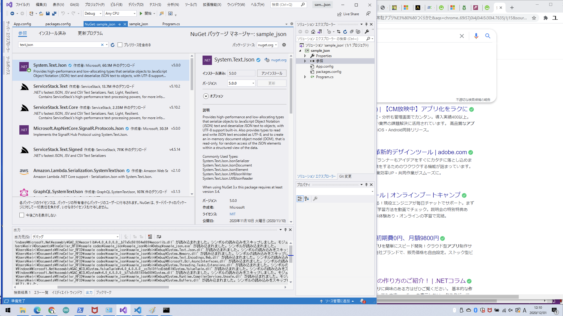The width and height of the screenshot is (563, 316).
Task: Click the Uninstall button for System.Text.Json
Action: tap(272, 73)
